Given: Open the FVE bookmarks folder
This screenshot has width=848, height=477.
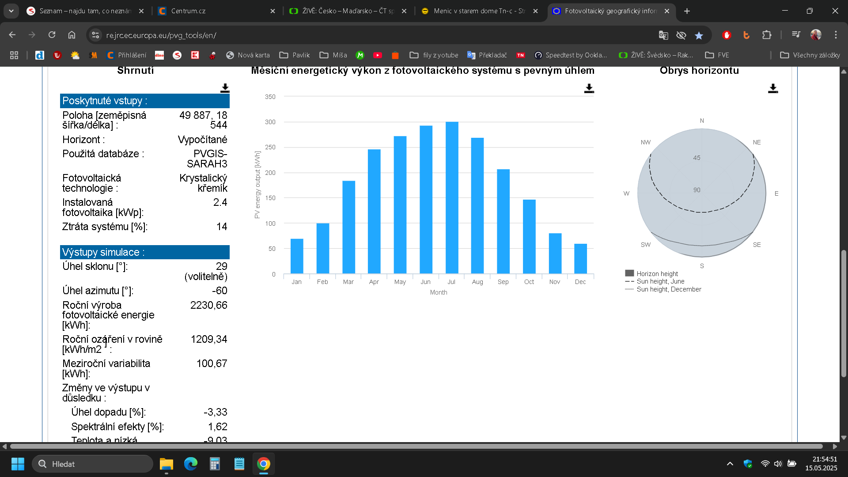Looking at the screenshot, I should (x=717, y=55).
